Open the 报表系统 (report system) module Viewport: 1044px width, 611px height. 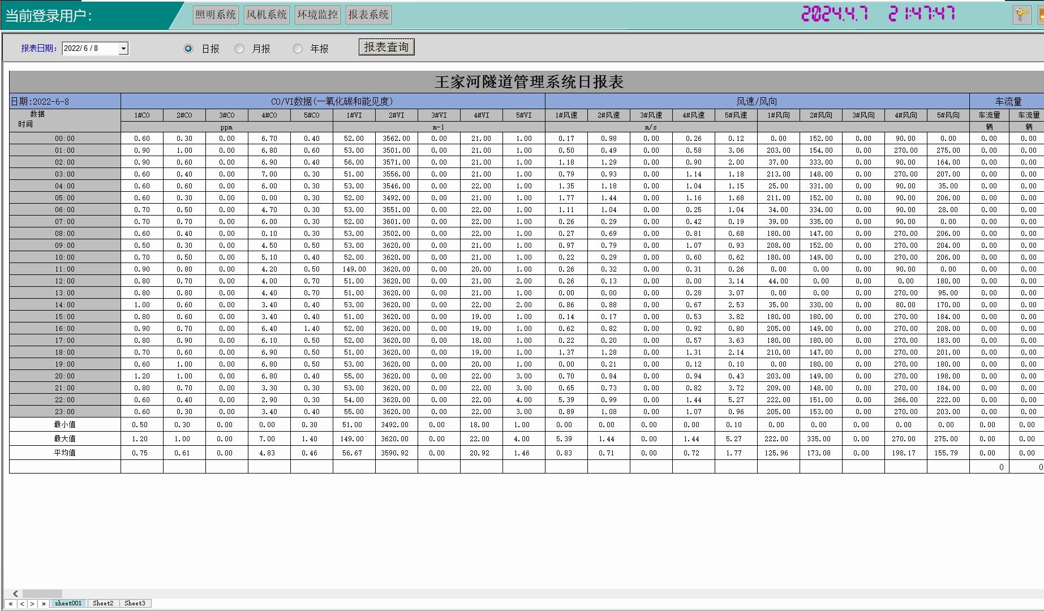tap(368, 15)
